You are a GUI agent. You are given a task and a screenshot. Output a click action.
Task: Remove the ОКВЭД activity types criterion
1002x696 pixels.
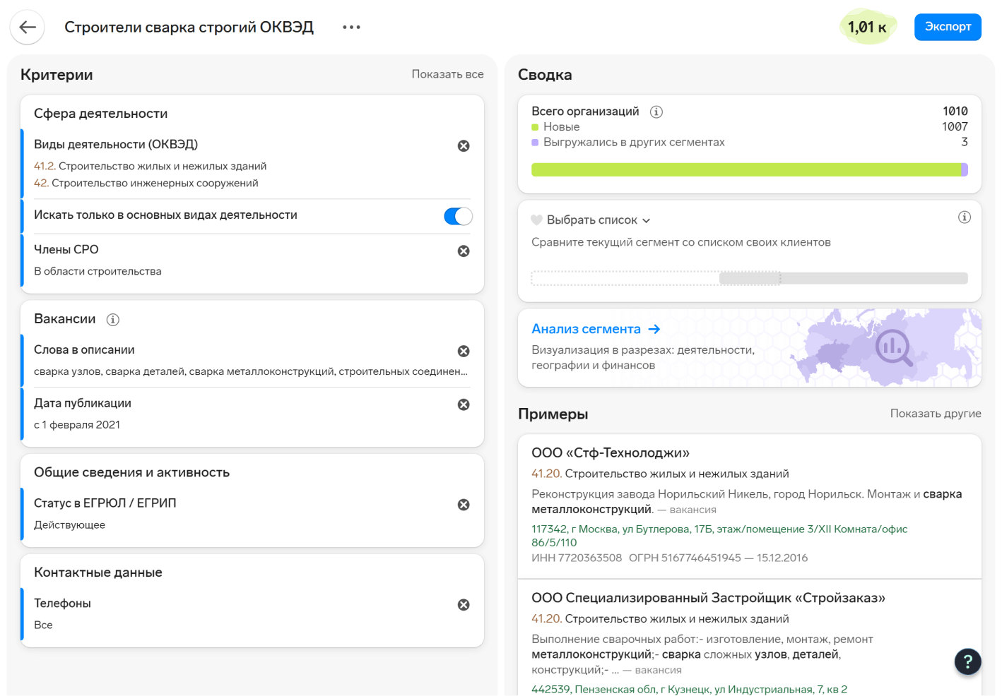pyautogui.click(x=464, y=146)
